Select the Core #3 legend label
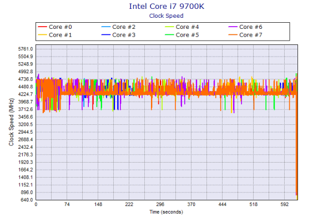333x222 pixels. coord(124,35)
